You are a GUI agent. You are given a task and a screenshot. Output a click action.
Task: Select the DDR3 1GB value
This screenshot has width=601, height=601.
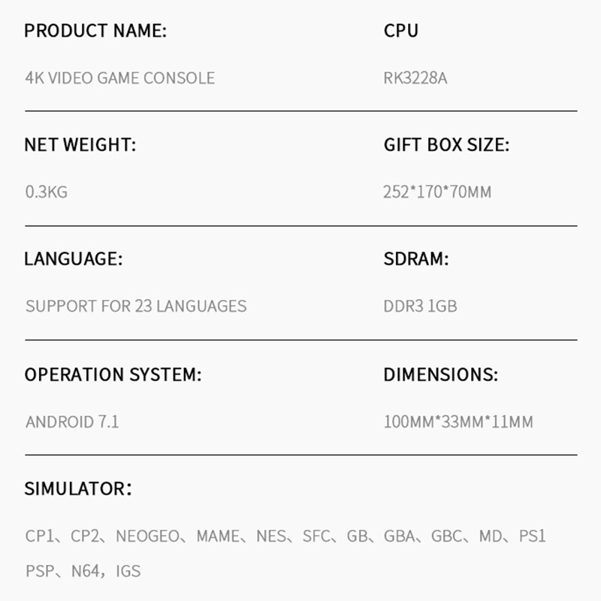(x=420, y=307)
